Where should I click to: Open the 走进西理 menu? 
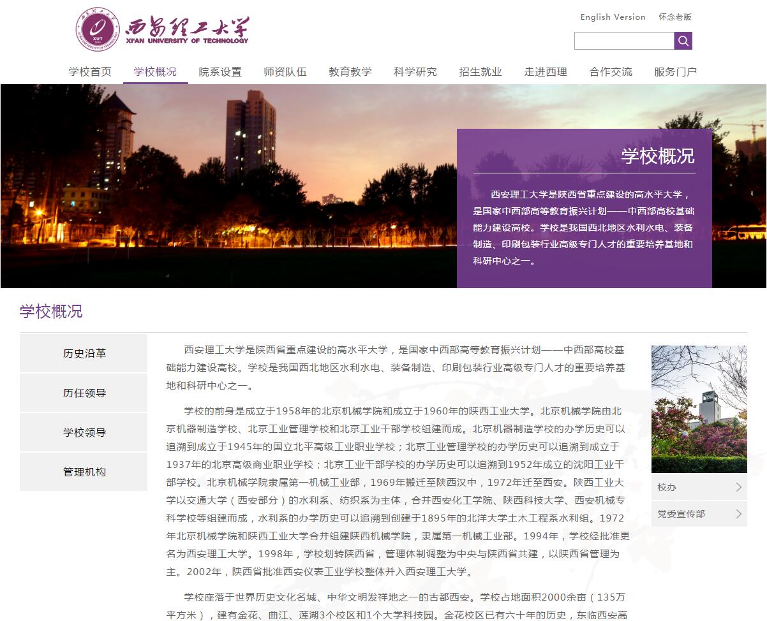(546, 71)
